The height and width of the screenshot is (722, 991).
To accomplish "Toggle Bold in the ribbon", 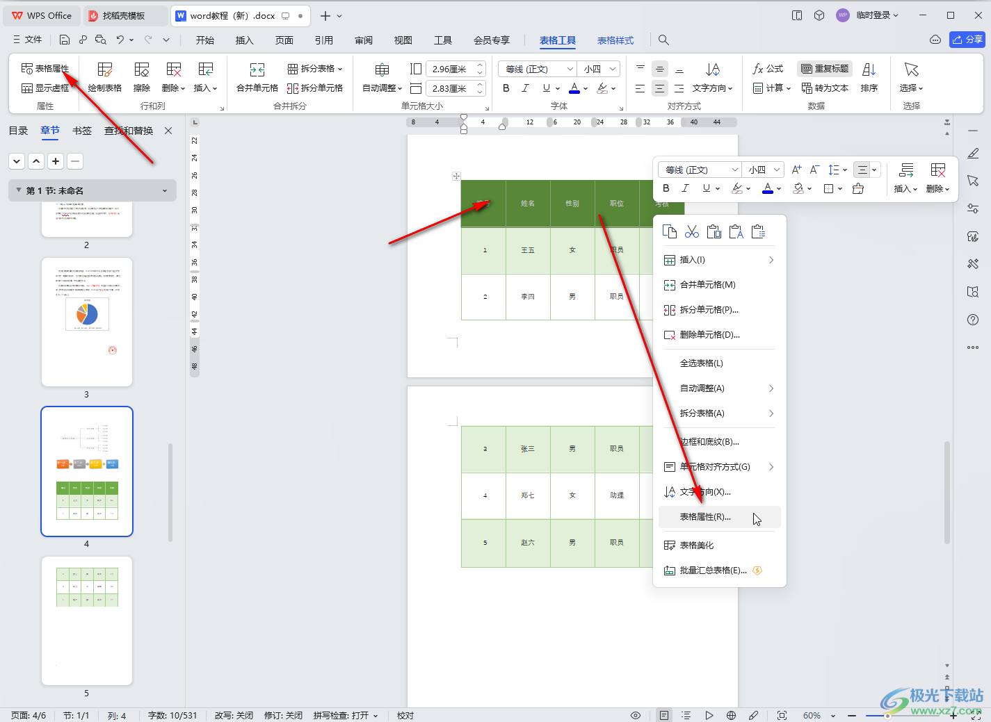I will [506, 88].
